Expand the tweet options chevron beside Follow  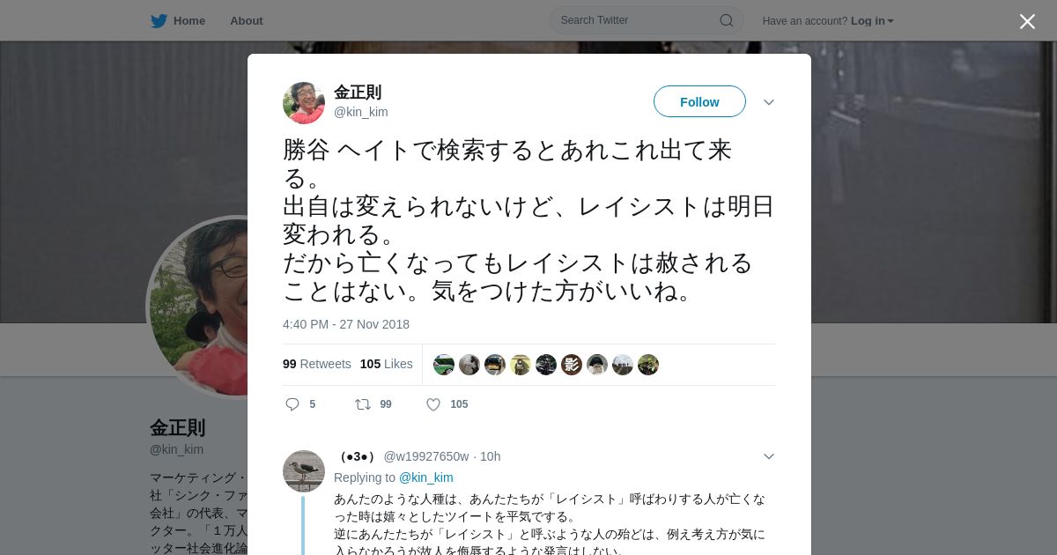coord(769,102)
